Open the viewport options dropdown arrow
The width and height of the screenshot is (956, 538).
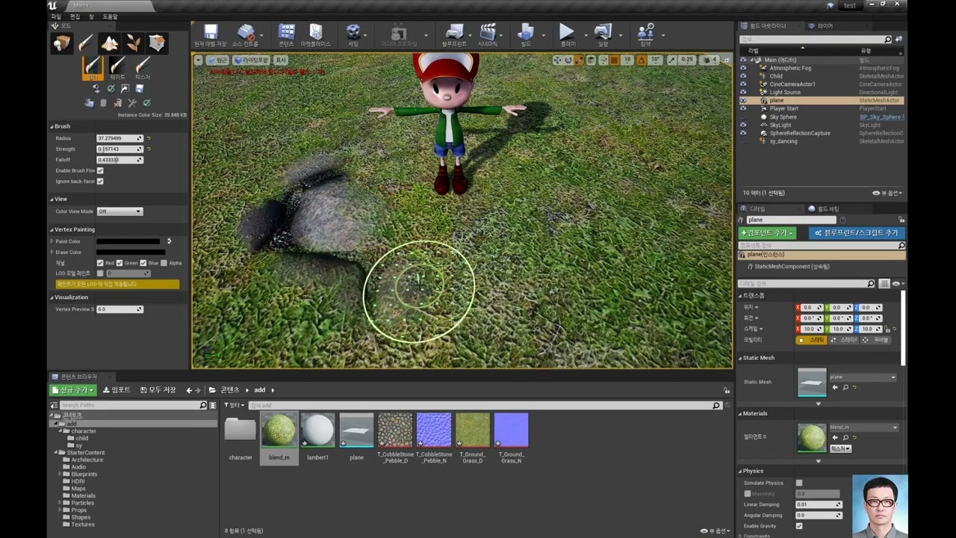(198, 60)
